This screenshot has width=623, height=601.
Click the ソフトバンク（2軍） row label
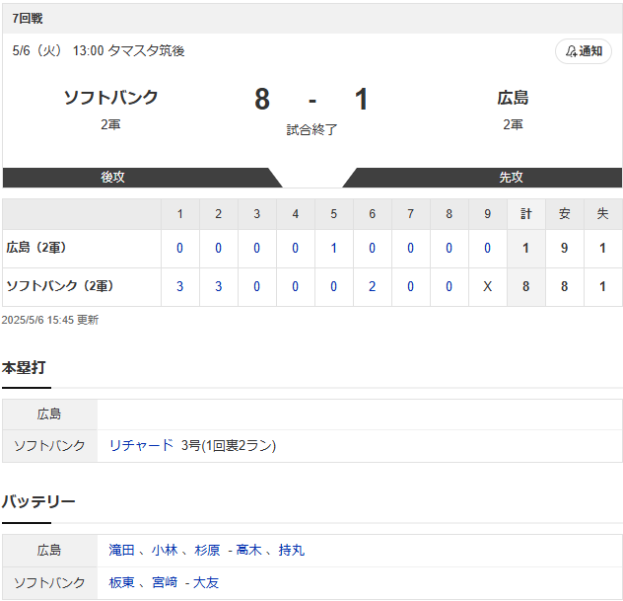60,286
